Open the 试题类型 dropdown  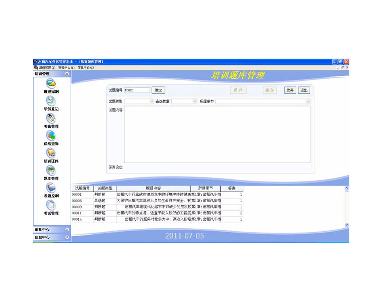(x=152, y=101)
